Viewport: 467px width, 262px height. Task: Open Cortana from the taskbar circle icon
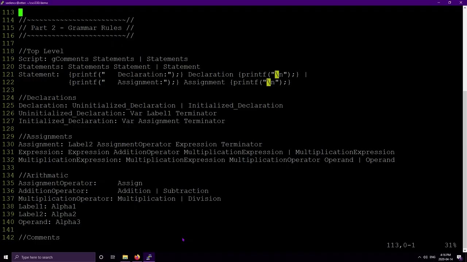(x=101, y=257)
